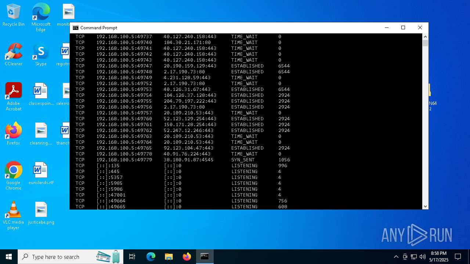Select Command Prompt taskbar button
Image resolution: width=470 pixels, height=264 pixels.
point(205,257)
